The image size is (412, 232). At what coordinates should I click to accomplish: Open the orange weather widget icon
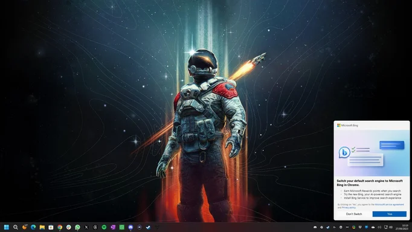point(24,227)
